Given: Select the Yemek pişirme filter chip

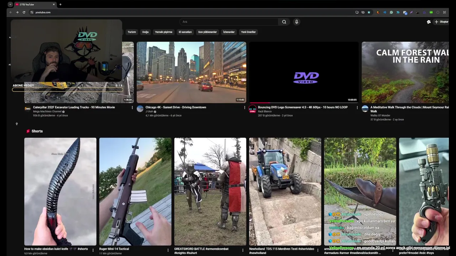Looking at the screenshot, I should [164, 32].
